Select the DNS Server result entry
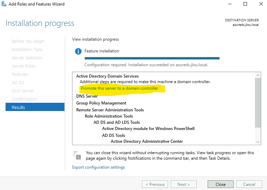The height and width of the screenshot is (190, 267). click(87, 96)
